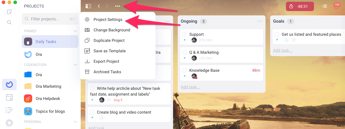Click Add task link in Ongoing list
This screenshot has height=129, width=345.
pyautogui.click(x=190, y=87)
